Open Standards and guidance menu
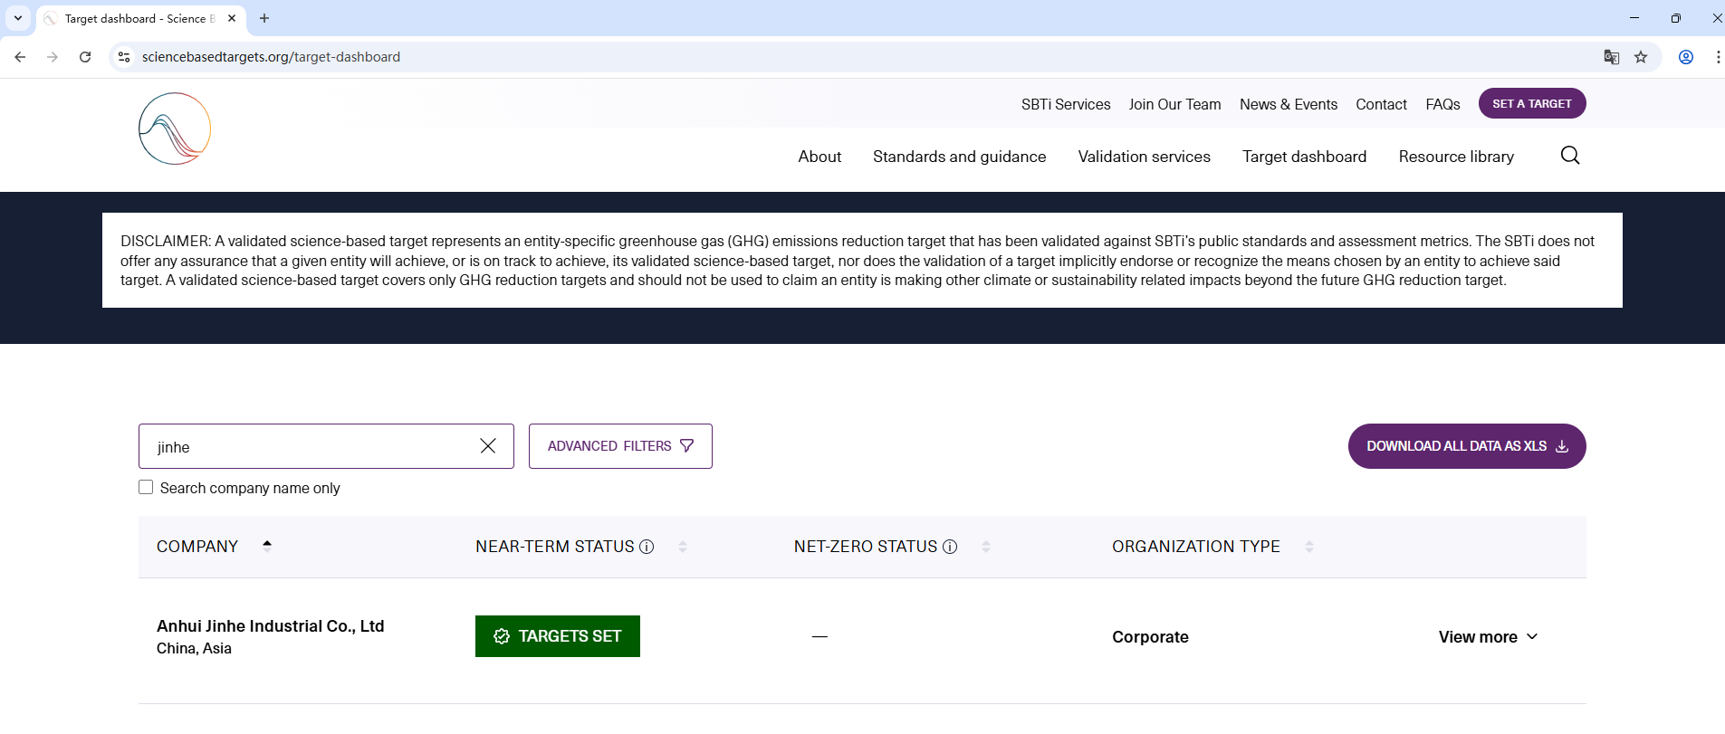 (x=959, y=157)
